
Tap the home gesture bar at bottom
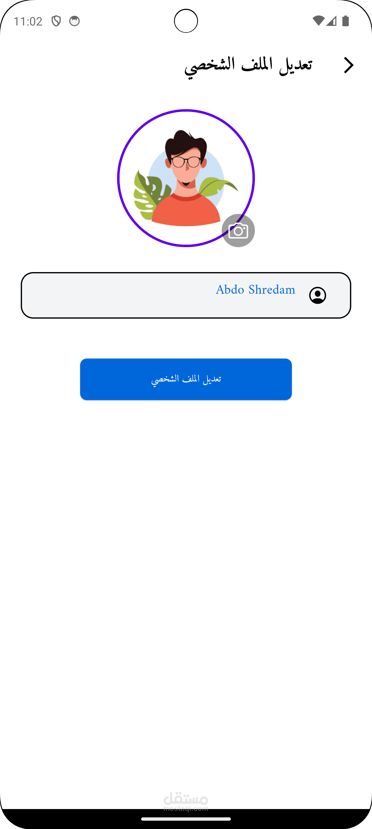click(x=186, y=819)
